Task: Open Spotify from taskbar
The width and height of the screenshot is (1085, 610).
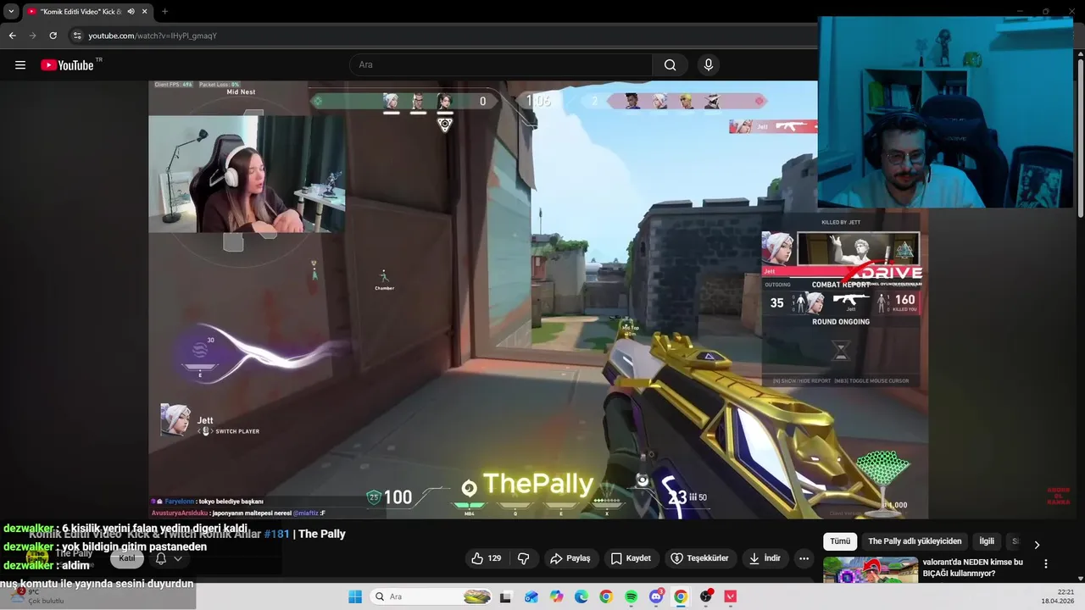Action: click(631, 596)
